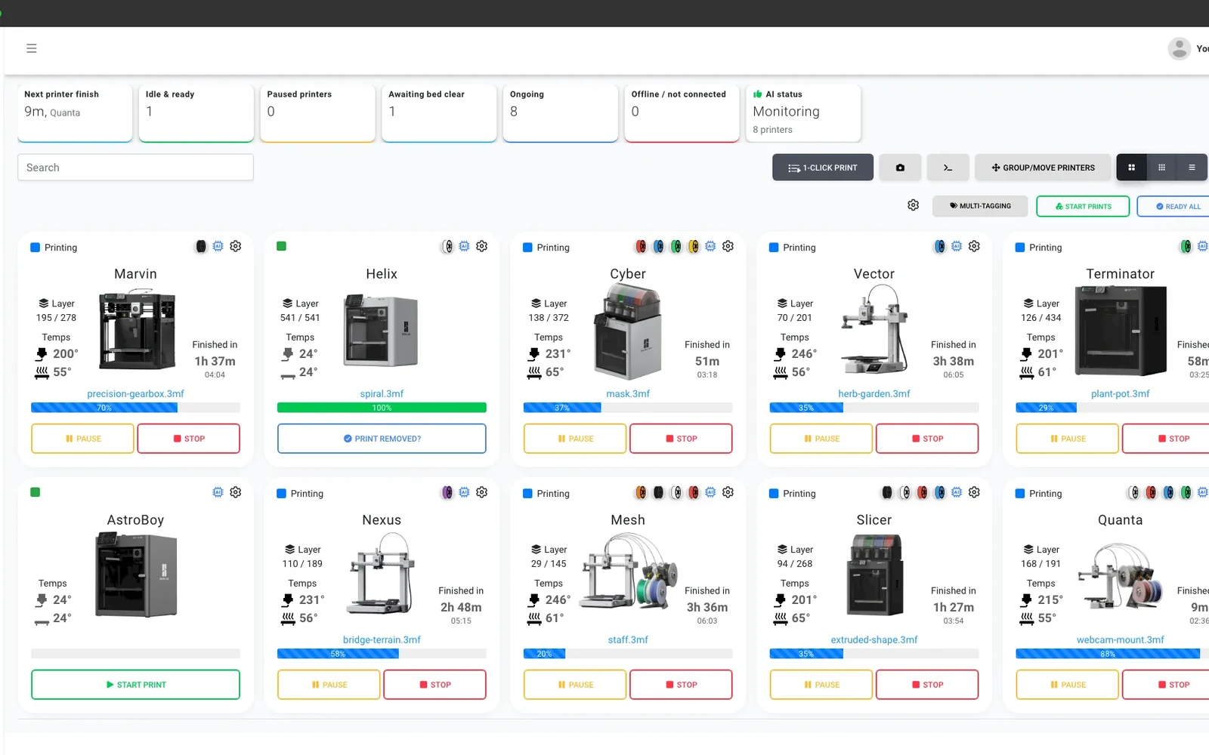The width and height of the screenshot is (1209, 755).
Task: Switch to list view layout
Action: [x=1192, y=168]
